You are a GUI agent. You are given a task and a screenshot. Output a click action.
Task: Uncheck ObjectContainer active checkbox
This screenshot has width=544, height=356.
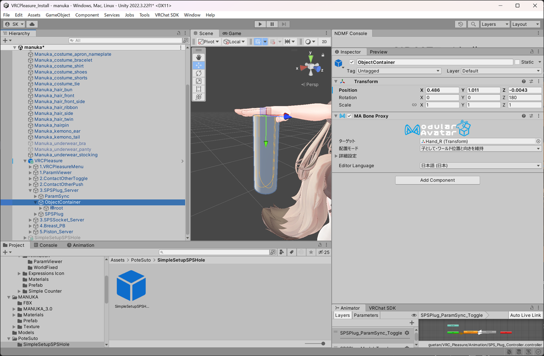[x=352, y=63]
